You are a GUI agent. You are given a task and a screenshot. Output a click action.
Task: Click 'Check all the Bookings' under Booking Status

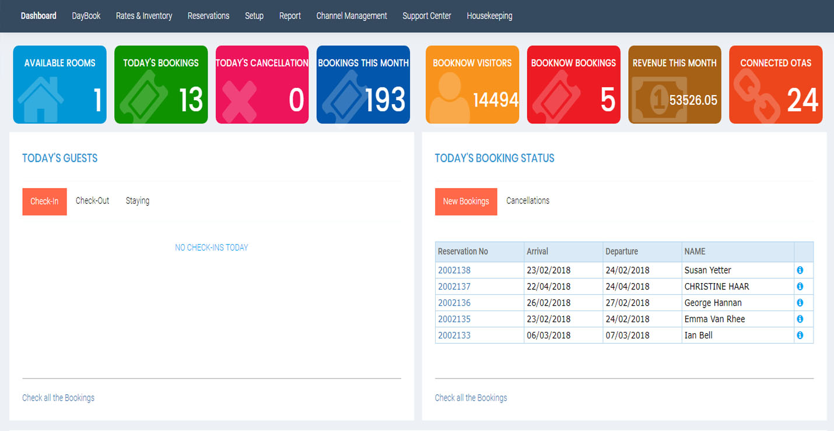(x=471, y=398)
